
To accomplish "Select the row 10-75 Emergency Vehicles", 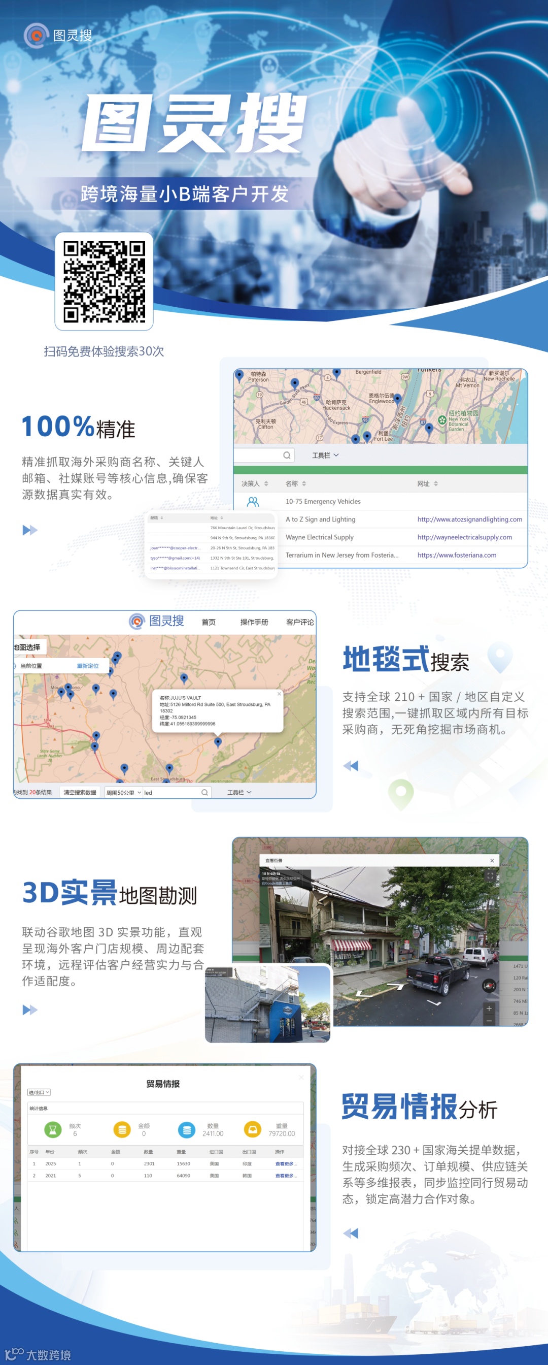I will (x=380, y=501).
